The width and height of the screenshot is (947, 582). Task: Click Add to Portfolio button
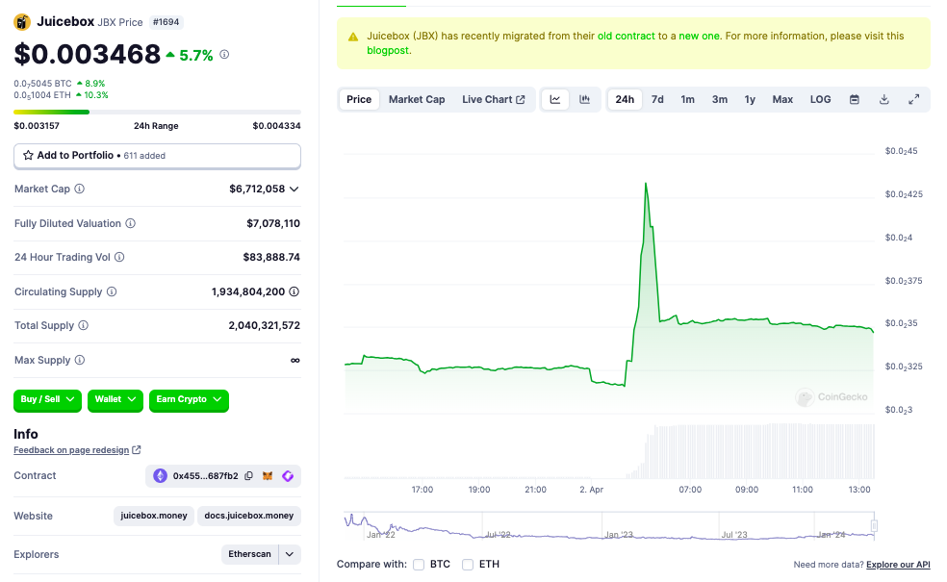(x=157, y=155)
